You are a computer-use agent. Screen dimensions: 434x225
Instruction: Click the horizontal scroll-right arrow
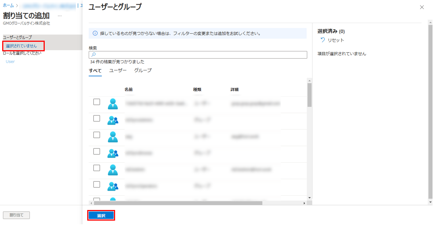click(304, 203)
